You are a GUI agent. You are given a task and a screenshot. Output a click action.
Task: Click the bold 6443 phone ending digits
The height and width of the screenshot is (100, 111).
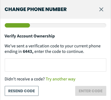pos(28,52)
